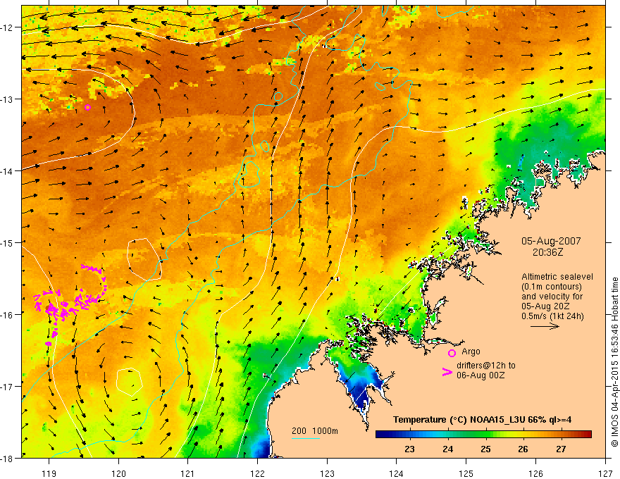
Task: Click the color bar tick label 27
Action: coord(561,449)
